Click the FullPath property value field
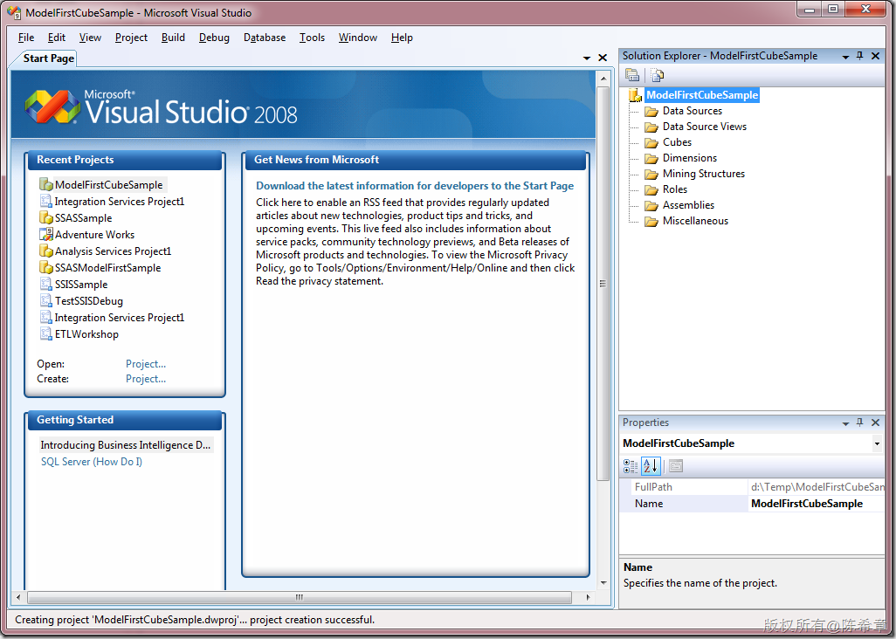This screenshot has width=896, height=639. [816, 487]
